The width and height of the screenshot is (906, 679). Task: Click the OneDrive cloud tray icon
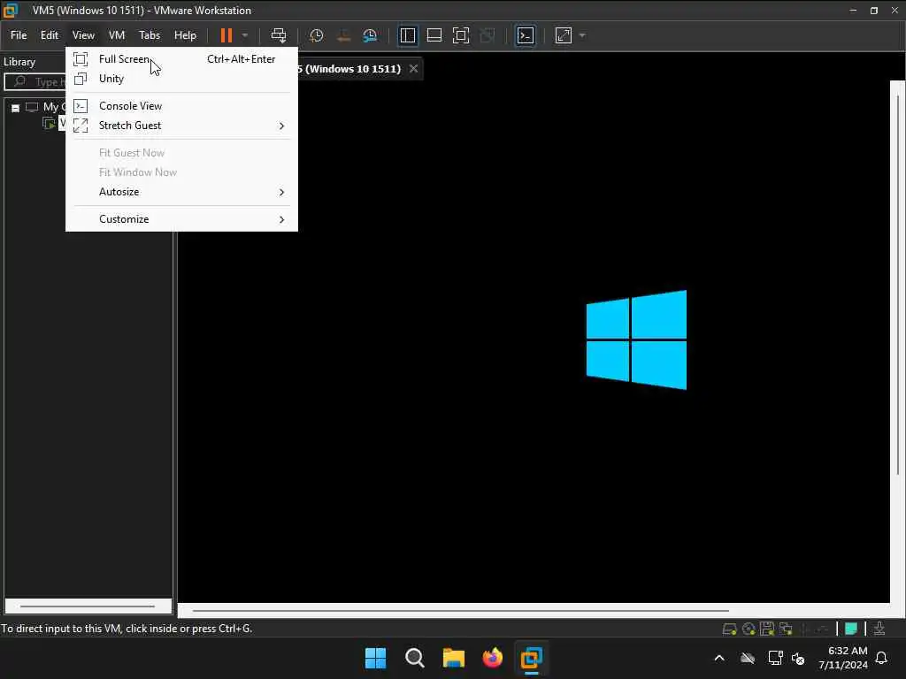(748, 658)
